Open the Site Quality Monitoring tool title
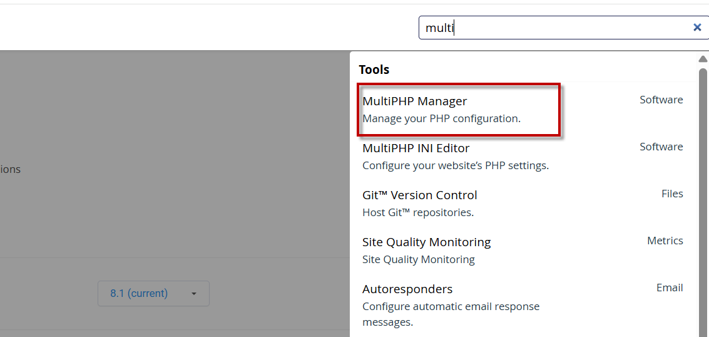Viewport: 709px width, 337px height. coord(426,242)
